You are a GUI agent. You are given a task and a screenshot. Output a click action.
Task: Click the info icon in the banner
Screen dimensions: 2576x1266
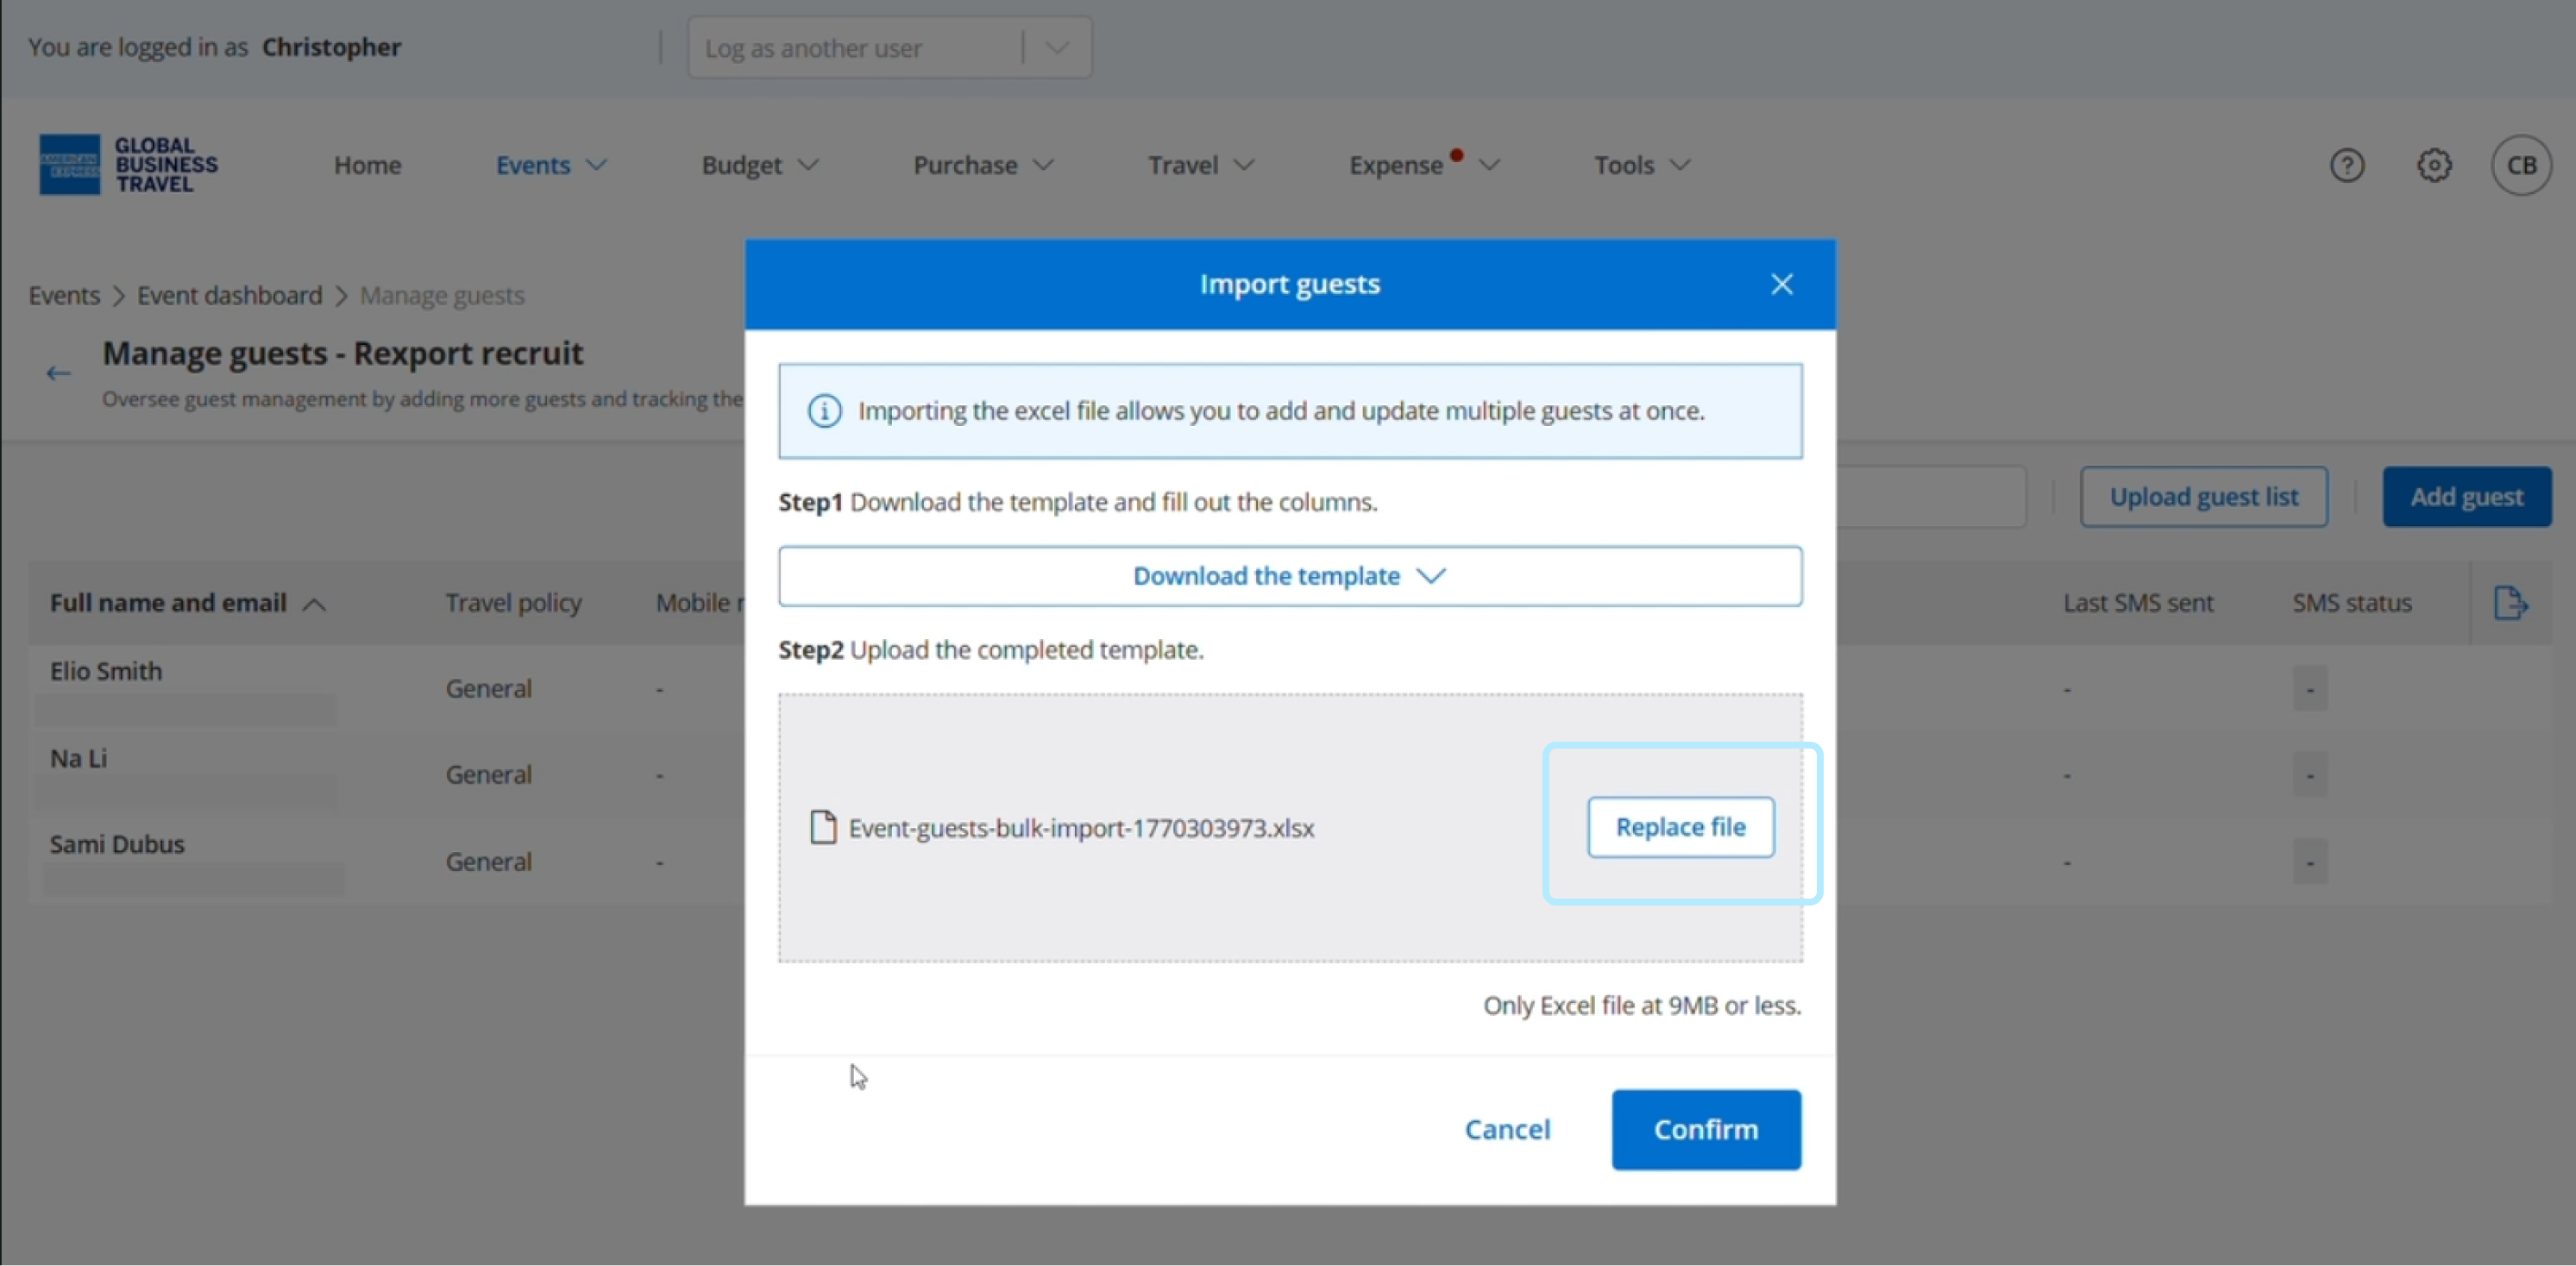click(824, 411)
